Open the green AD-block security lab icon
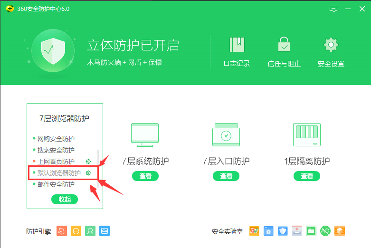Screen dimensions: 371x248 click(x=325, y=231)
